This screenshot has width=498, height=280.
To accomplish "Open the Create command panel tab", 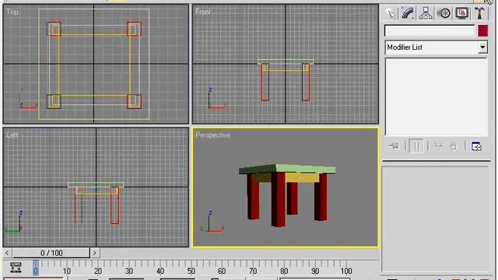I will coord(391,13).
